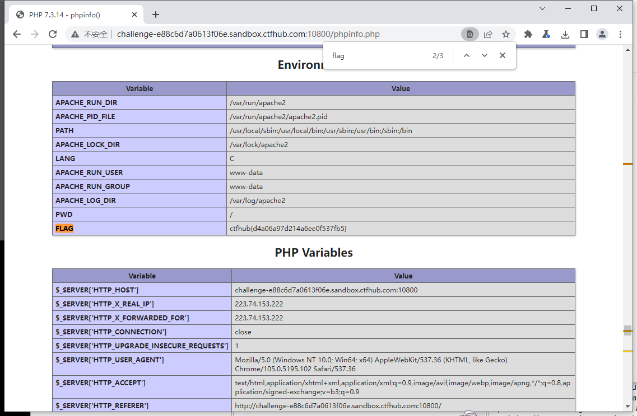Select the PHP 7.3.14 - phpinfo() tab
This screenshot has width=637, height=416.
(x=76, y=15)
